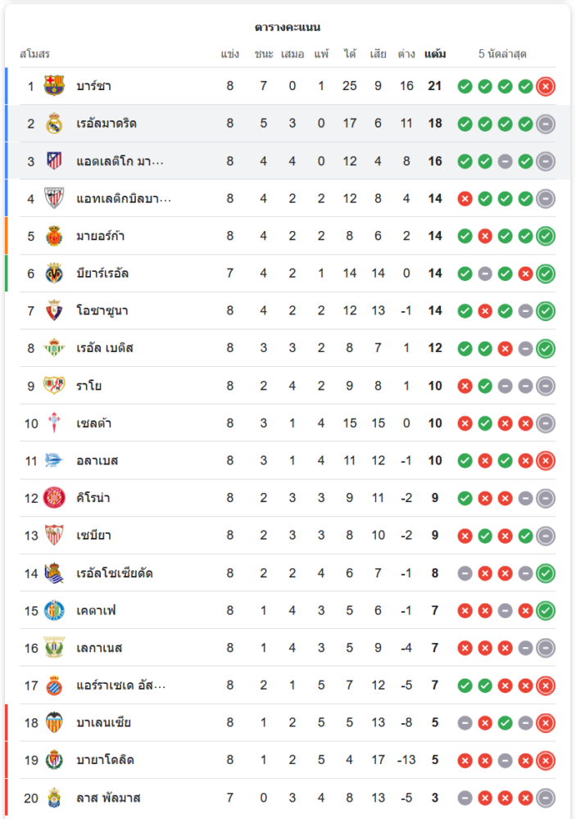The width and height of the screenshot is (576, 819).
Task: Open the เรอัลมาดริด team name link
Action: click(x=107, y=124)
